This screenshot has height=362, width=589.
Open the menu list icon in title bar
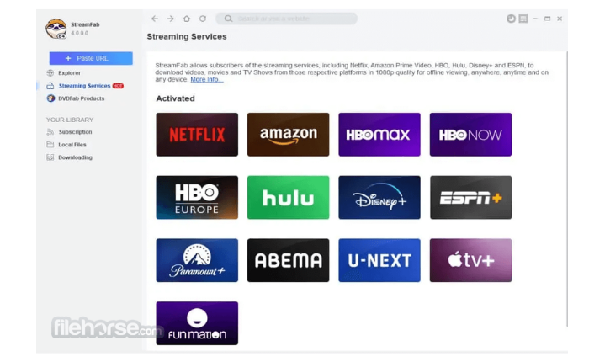[523, 19]
